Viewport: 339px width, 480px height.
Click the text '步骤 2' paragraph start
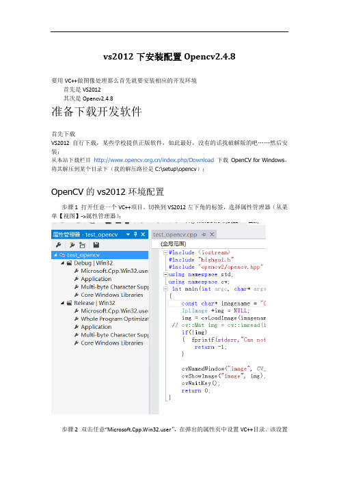pos(70,429)
